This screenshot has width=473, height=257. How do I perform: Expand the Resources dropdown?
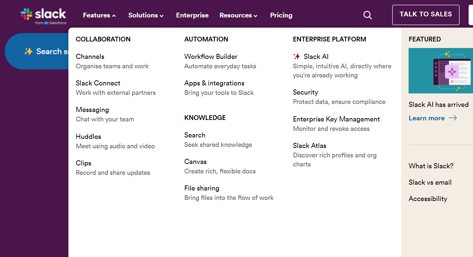(238, 15)
